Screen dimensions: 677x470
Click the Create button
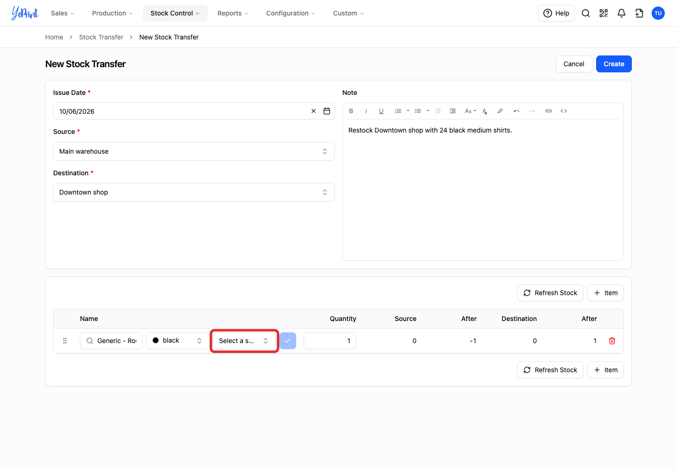(614, 64)
